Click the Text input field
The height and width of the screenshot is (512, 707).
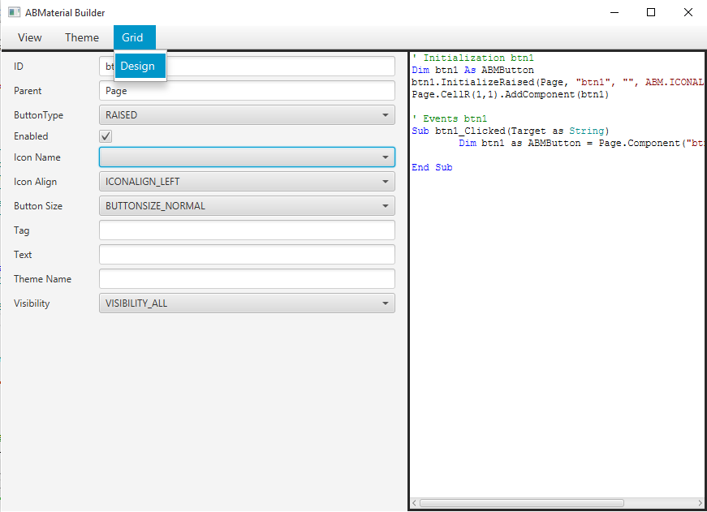(x=247, y=255)
